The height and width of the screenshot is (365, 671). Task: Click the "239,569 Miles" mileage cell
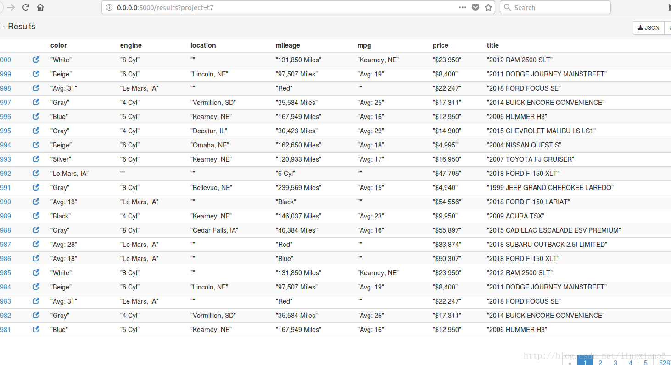[x=298, y=188]
